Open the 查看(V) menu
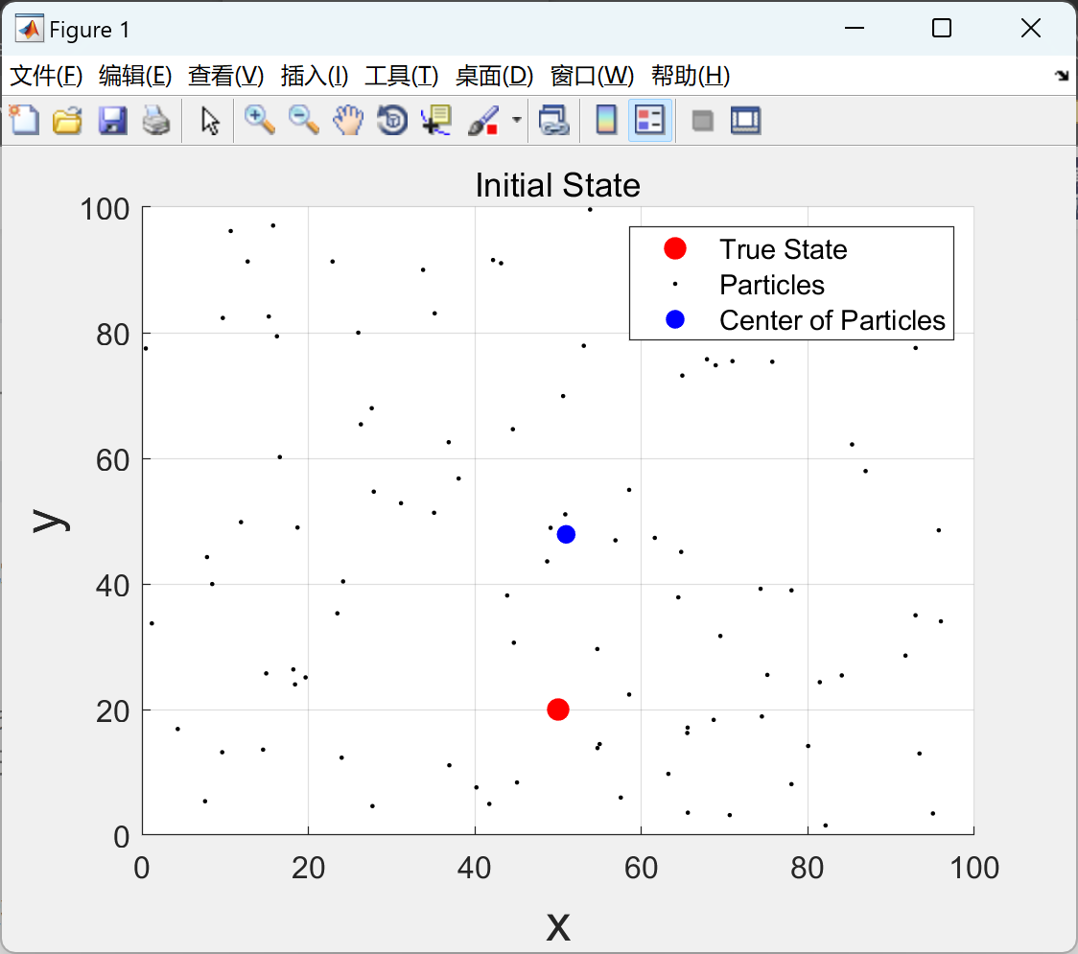The width and height of the screenshot is (1078, 954). coord(226,76)
